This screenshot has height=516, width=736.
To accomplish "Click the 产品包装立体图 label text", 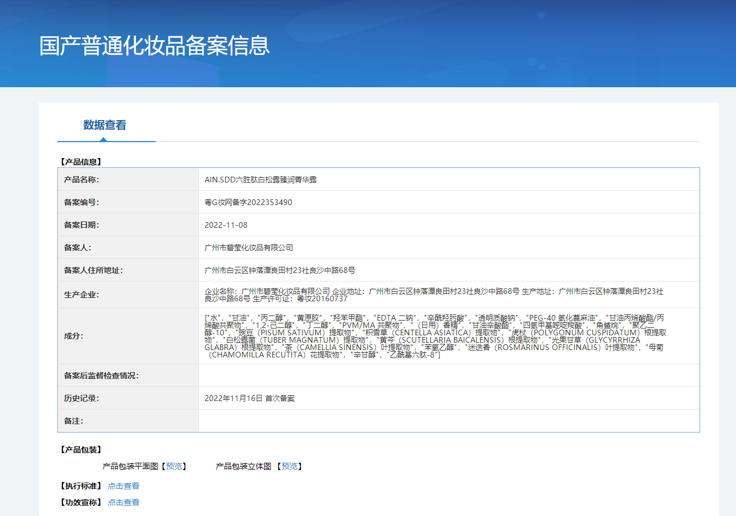I will 244,466.
